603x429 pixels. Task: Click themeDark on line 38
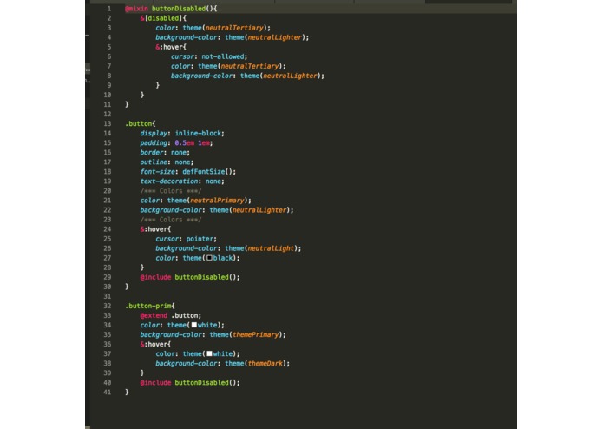coord(265,363)
